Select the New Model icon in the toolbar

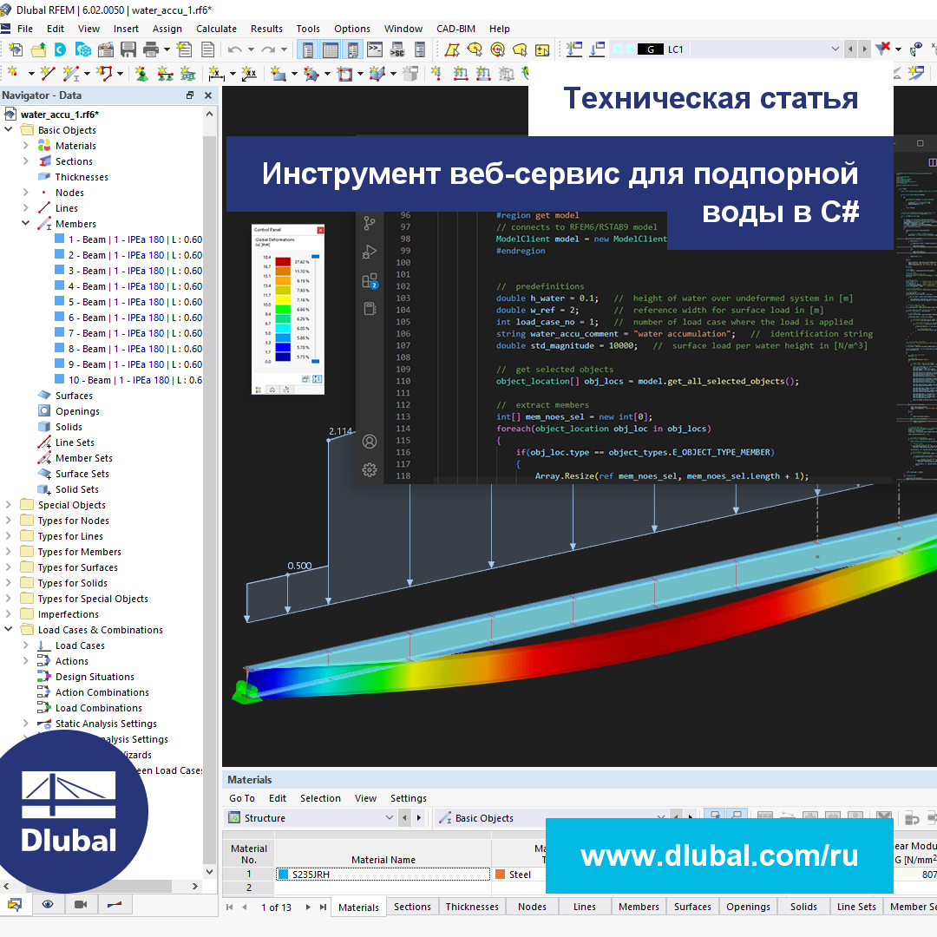(x=16, y=50)
